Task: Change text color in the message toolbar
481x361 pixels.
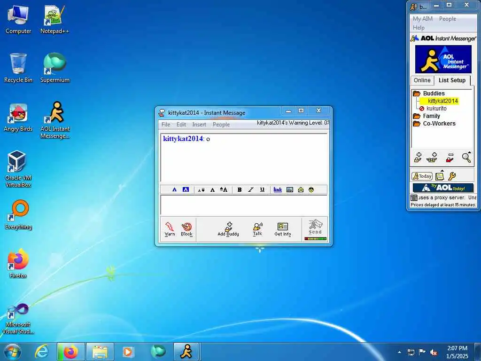Action: click(174, 190)
